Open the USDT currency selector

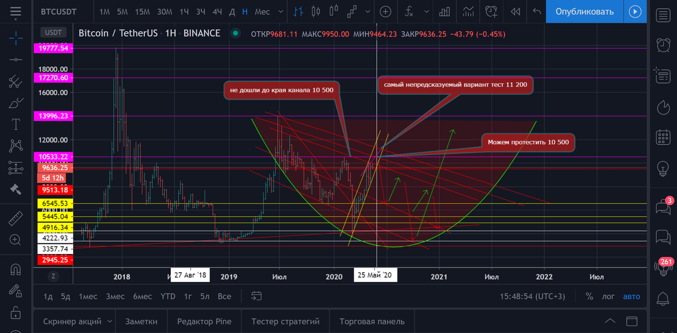55,33
